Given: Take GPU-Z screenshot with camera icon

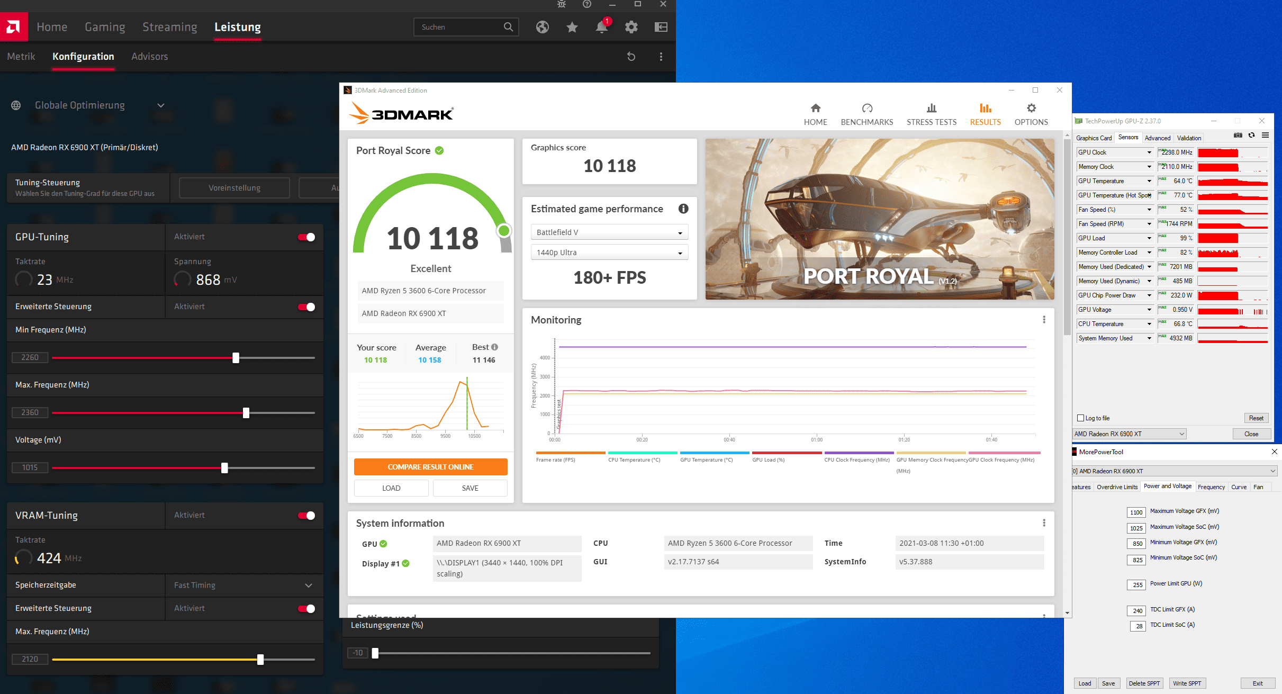Looking at the screenshot, I should 1238,136.
